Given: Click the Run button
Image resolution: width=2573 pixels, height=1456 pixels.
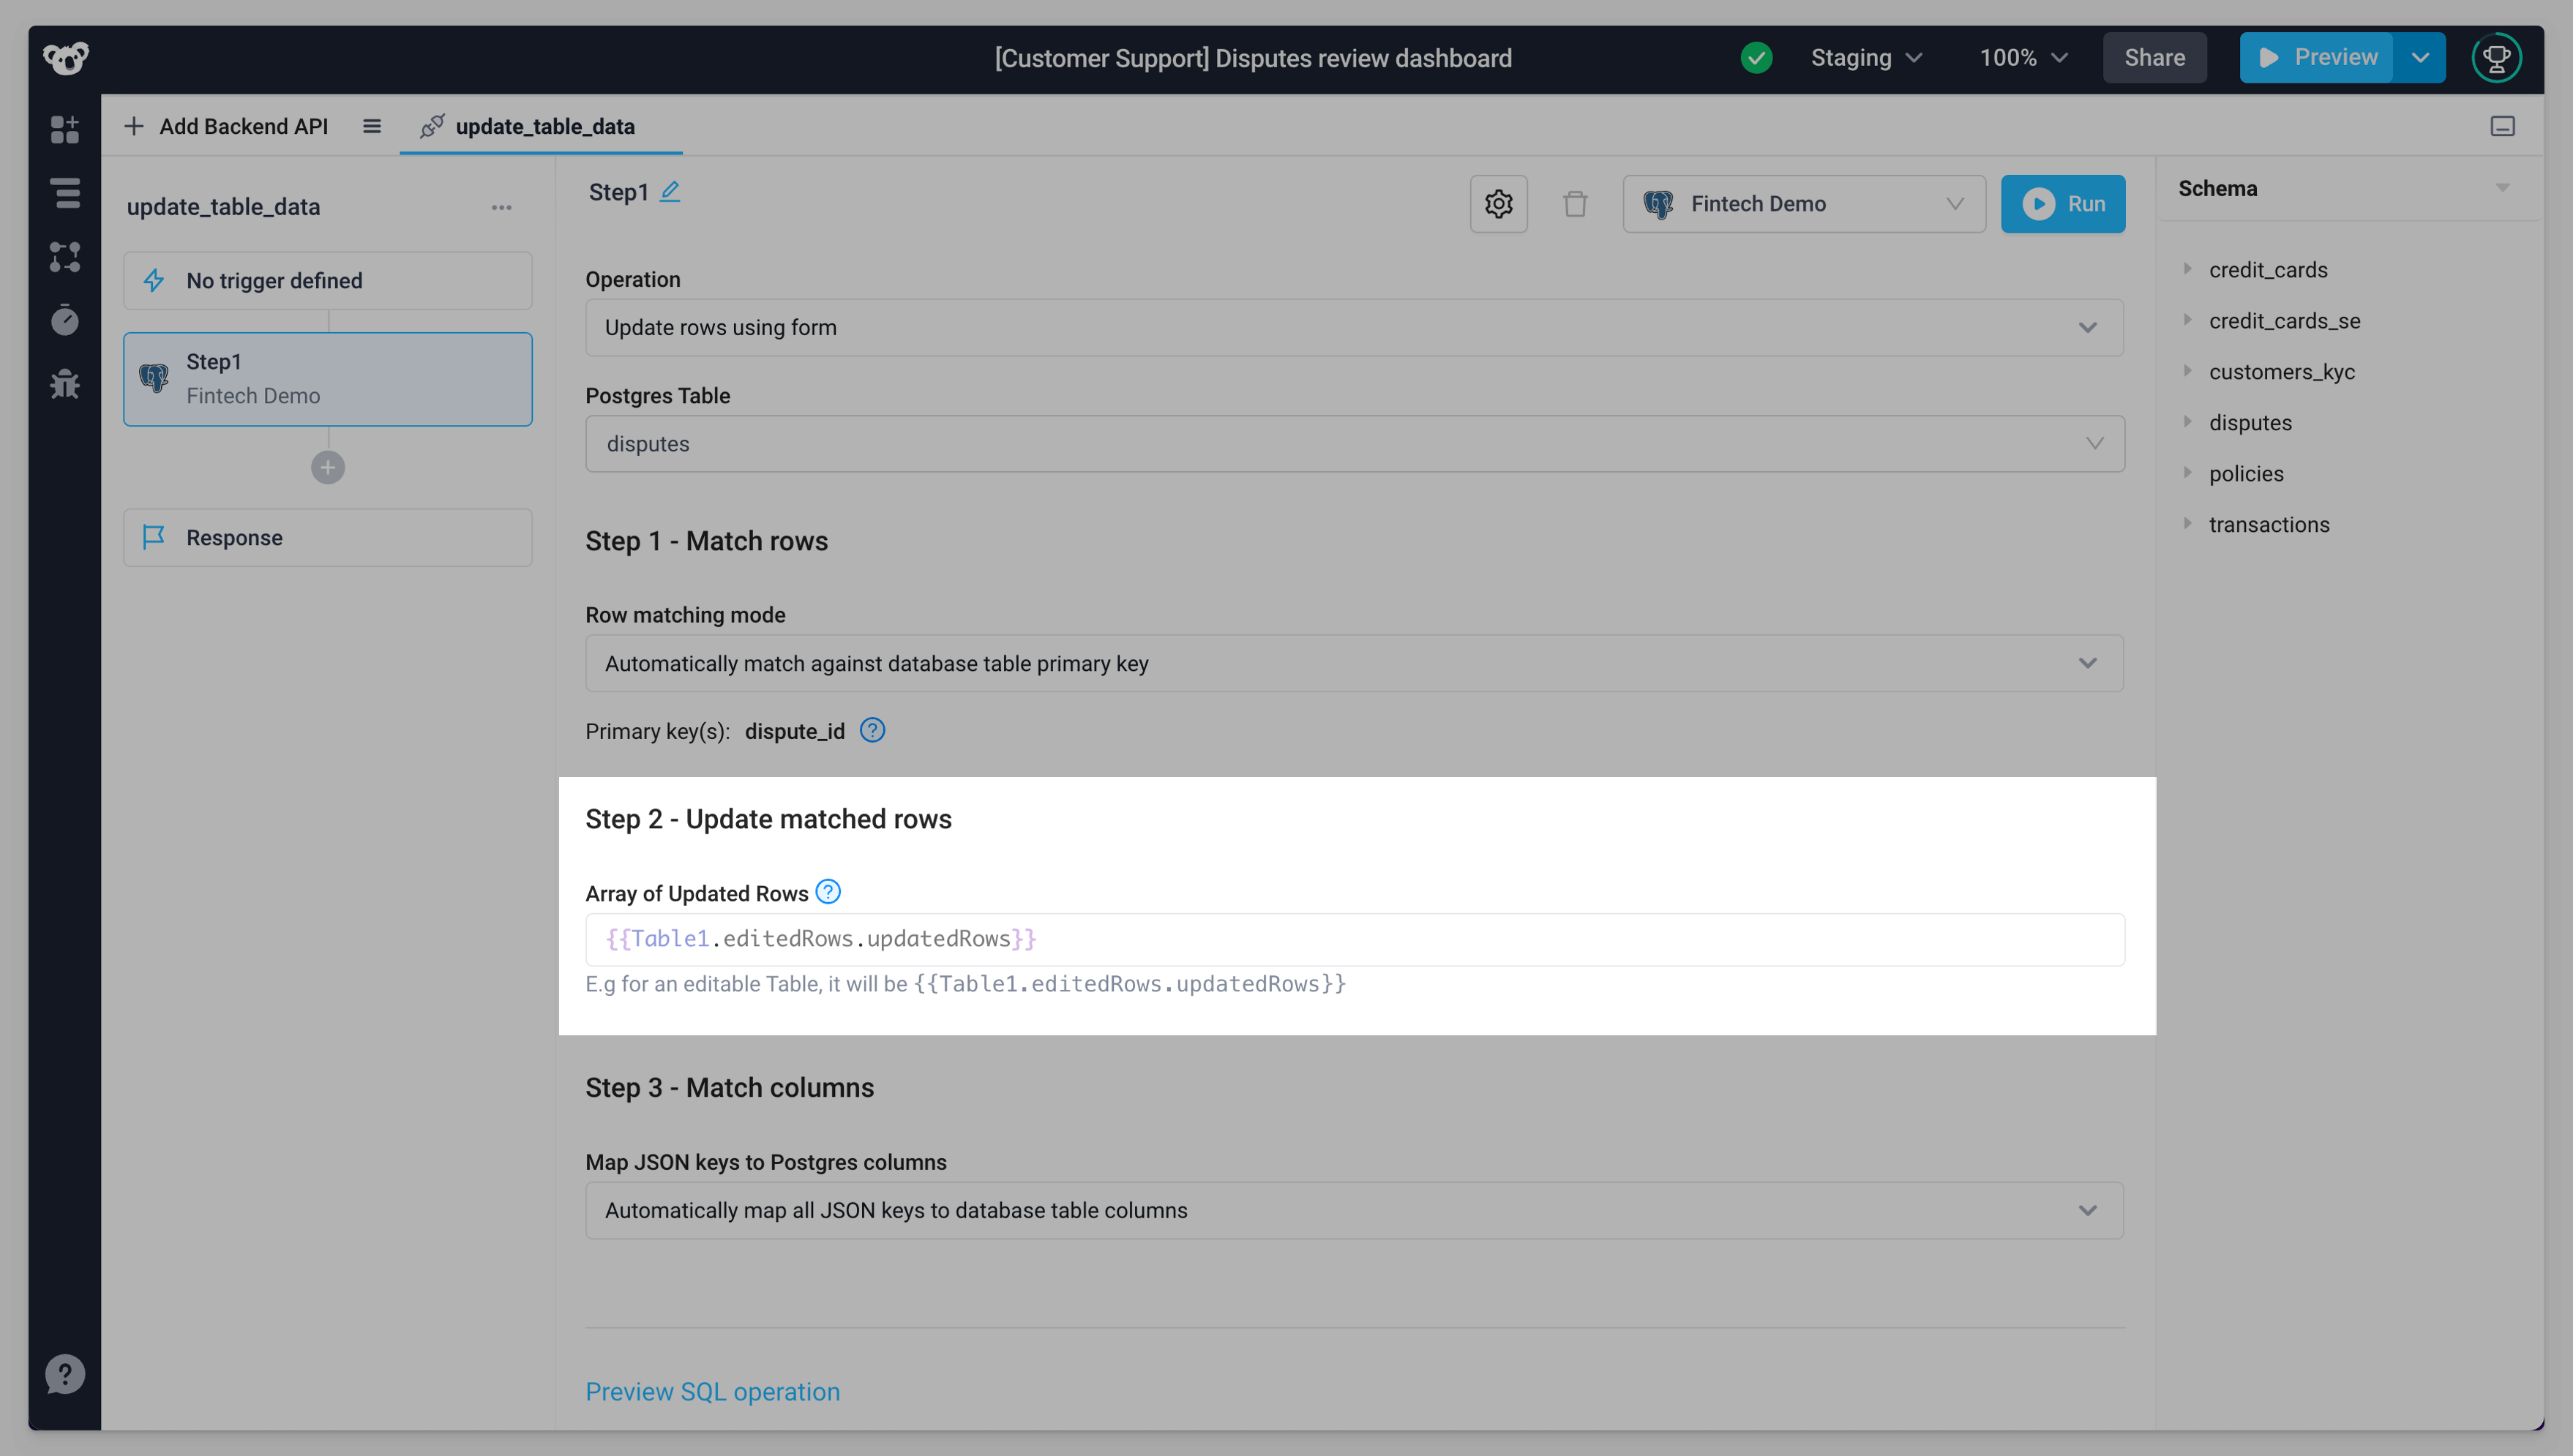Looking at the screenshot, I should click(2062, 204).
